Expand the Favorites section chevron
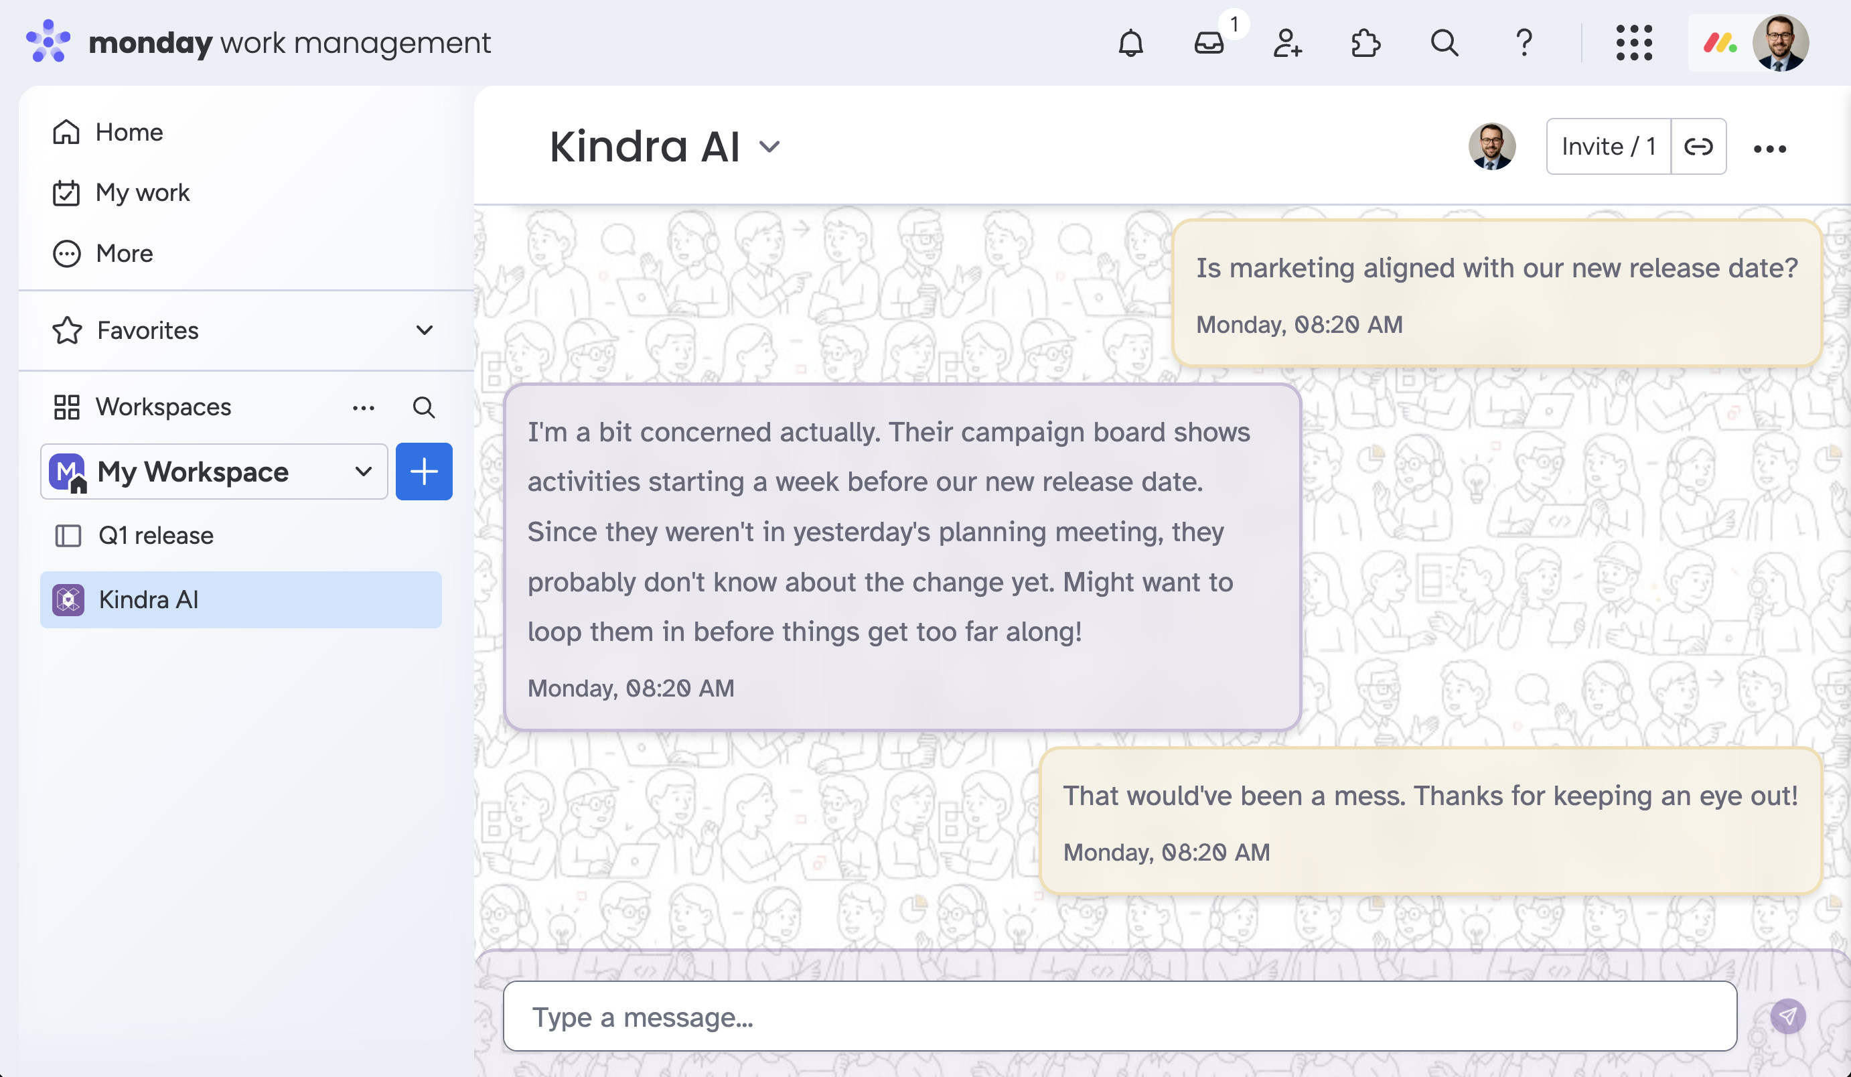1851x1077 pixels. (x=424, y=331)
